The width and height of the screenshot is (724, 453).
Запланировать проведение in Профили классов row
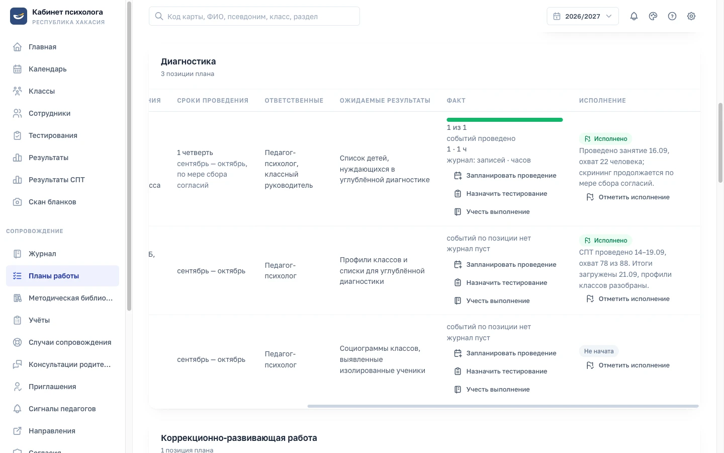click(x=505, y=265)
